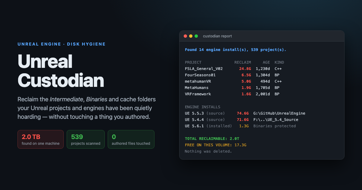Screen dimensions: 362x190
Task: Select the MetaHumans project name
Action: [197, 88]
